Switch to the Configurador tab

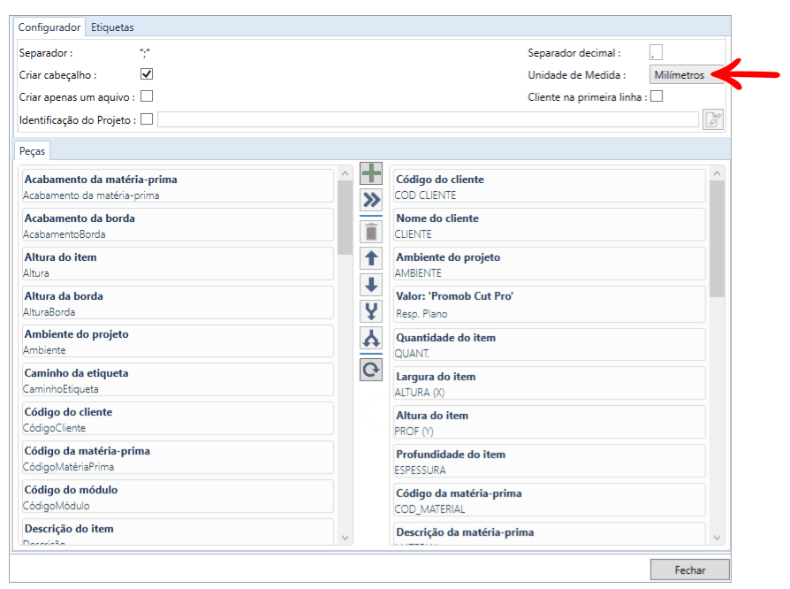click(x=49, y=27)
